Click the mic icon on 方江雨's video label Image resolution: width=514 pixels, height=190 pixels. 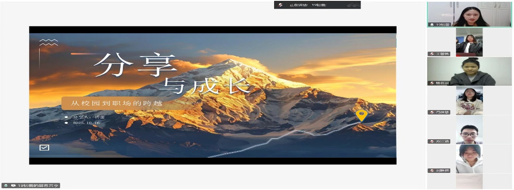coord(432,141)
